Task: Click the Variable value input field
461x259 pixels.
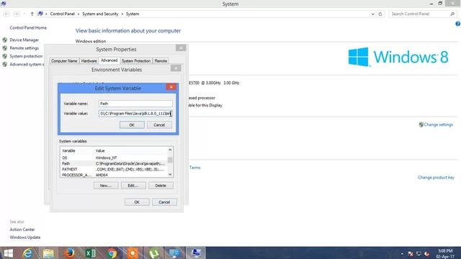Action: tap(135, 114)
